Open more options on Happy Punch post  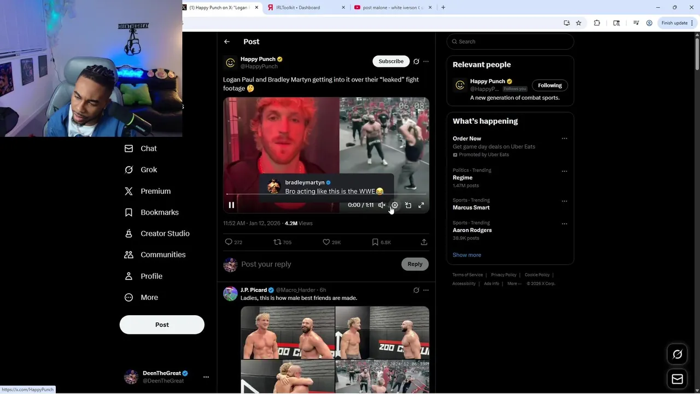click(x=426, y=61)
